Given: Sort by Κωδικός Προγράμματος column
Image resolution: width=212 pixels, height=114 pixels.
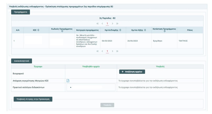Looking at the screenshot, I should pos(62,31).
